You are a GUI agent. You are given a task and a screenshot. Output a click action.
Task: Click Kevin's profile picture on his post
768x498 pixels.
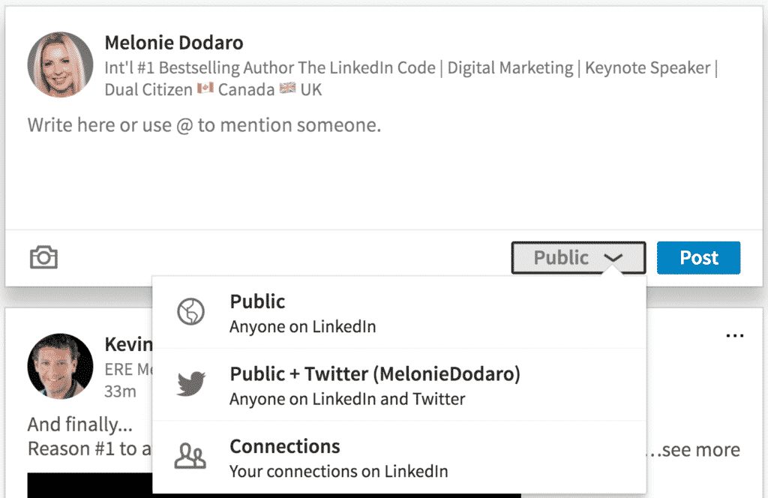pyautogui.click(x=60, y=366)
